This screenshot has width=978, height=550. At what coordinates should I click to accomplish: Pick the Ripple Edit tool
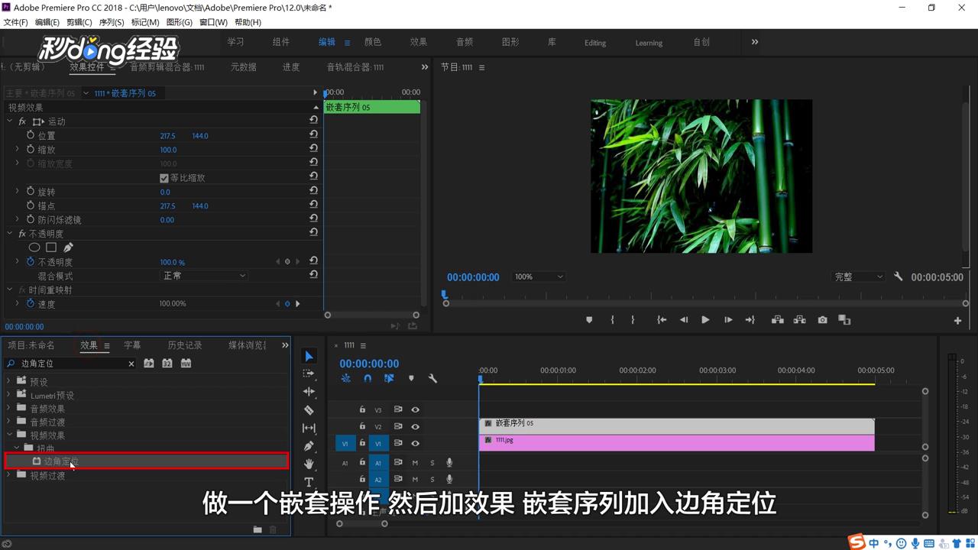click(309, 391)
